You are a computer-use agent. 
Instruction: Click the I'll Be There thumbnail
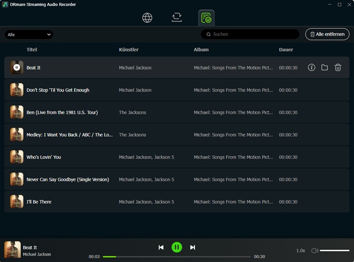pyautogui.click(x=16, y=202)
